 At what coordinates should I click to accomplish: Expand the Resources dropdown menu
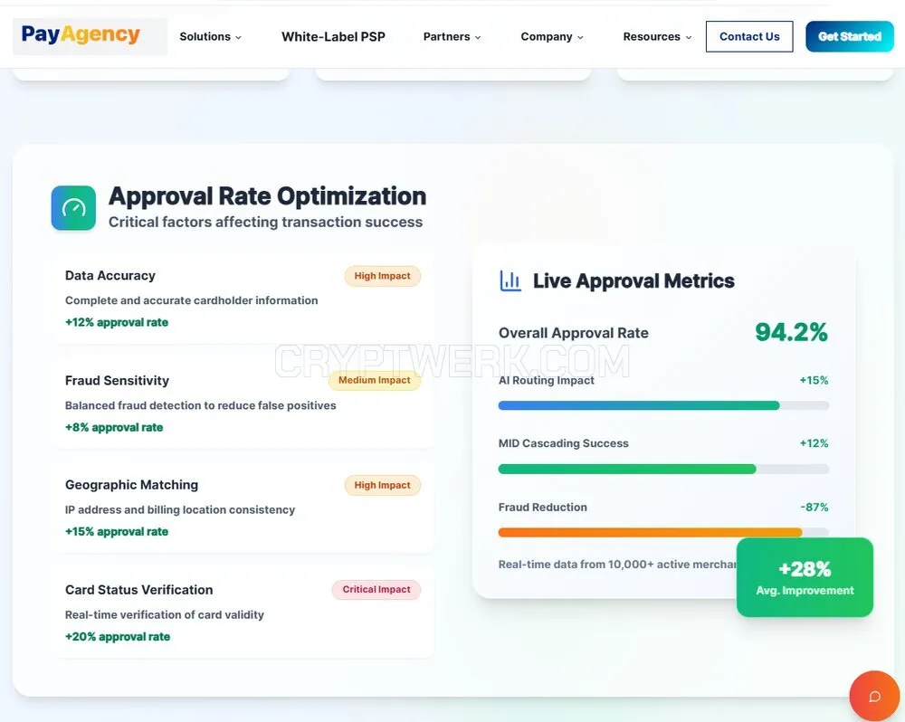[x=657, y=37]
